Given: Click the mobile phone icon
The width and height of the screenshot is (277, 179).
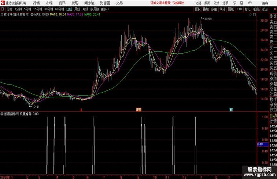Looking at the screenshot, I should click(241, 3).
